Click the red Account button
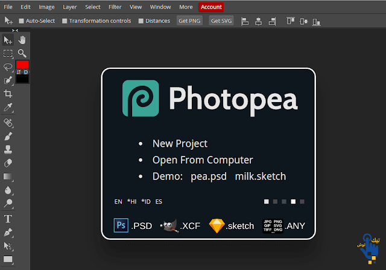Viewport: 386px width, 270px height. point(211,7)
